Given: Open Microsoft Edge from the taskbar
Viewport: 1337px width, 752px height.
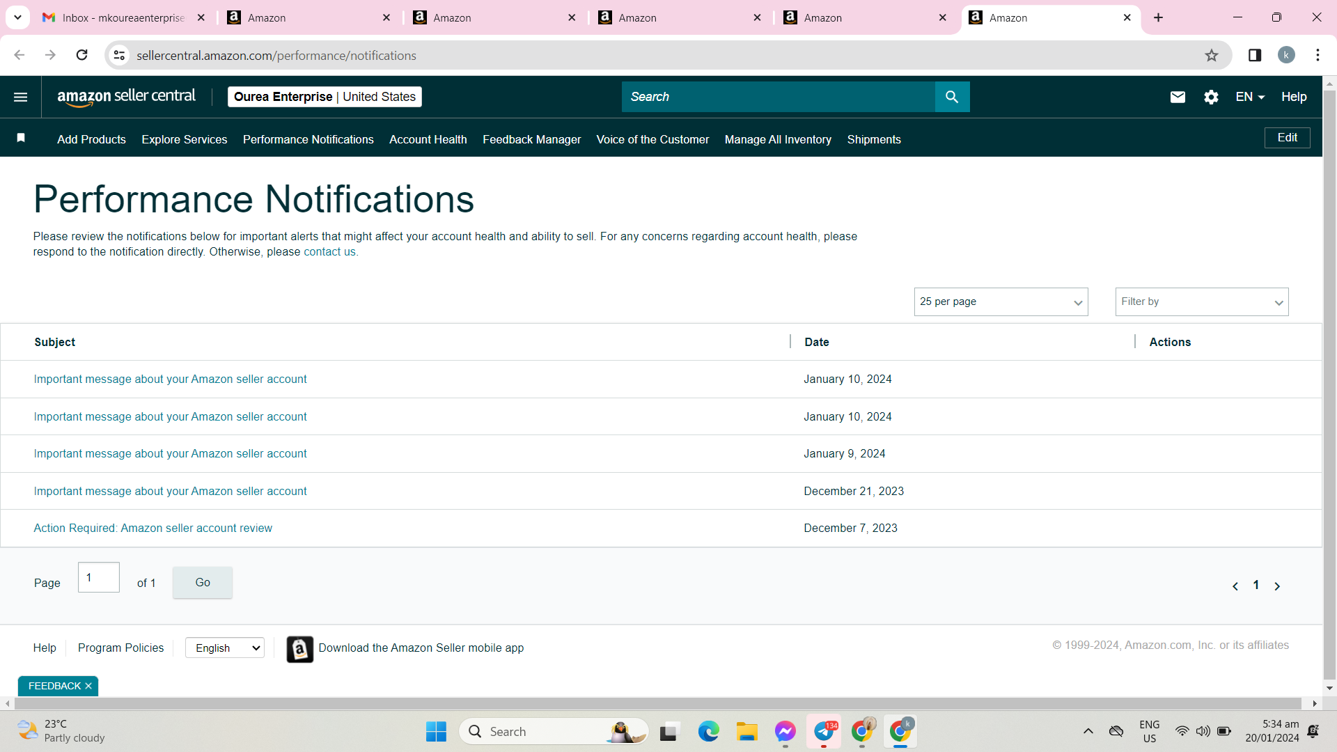Looking at the screenshot, I should (x=708, y=731).
